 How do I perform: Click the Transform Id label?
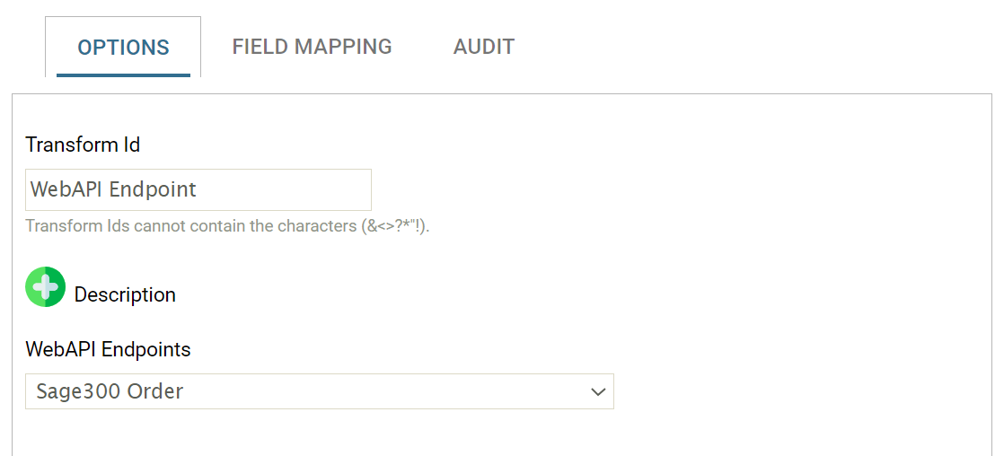click(83, 145)
